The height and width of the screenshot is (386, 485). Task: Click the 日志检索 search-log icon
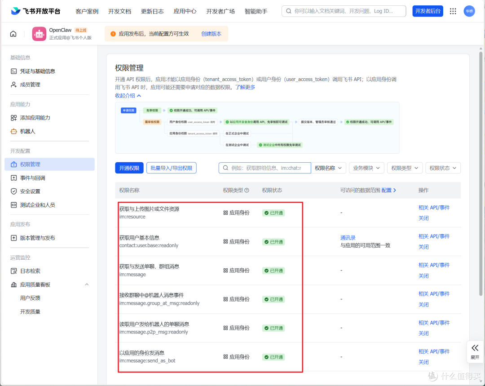13,271
